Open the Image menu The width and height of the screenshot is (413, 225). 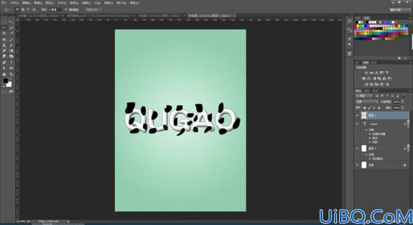tap(38, 3)
